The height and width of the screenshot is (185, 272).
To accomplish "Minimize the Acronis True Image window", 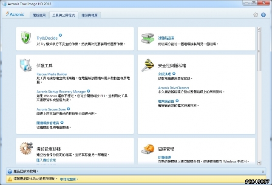I will coord(246,3).
